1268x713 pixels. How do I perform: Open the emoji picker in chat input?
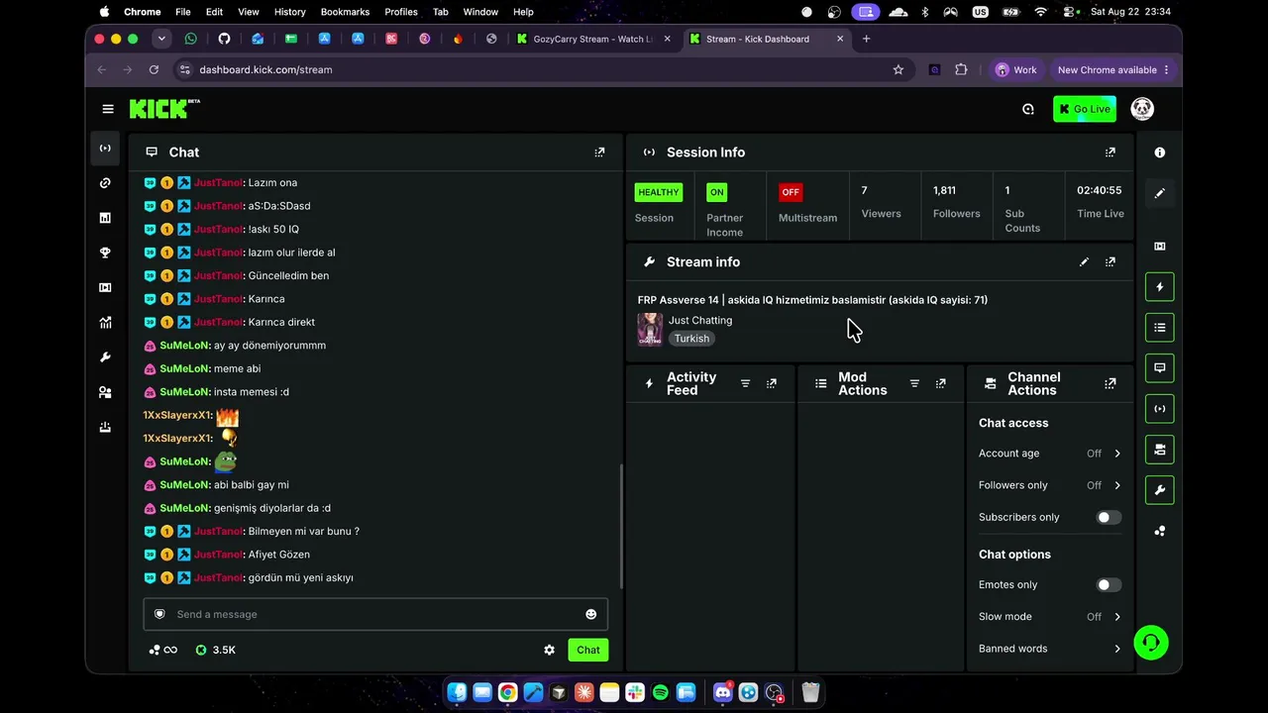click(591, 614)
